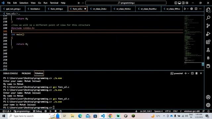The width and height of the screenshot is (212, 119).
Task: Split the terminal pane
Action: tap(192, 73)
